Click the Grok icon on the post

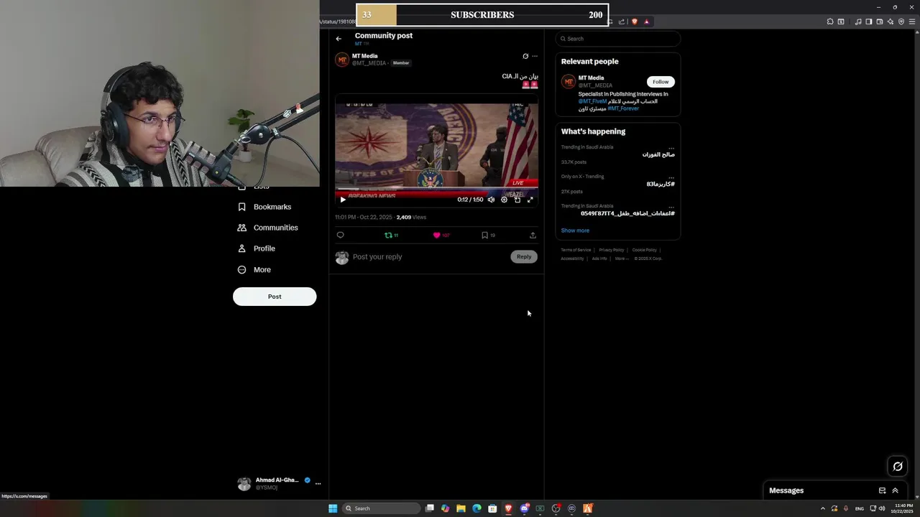click(x=525, y=56)
